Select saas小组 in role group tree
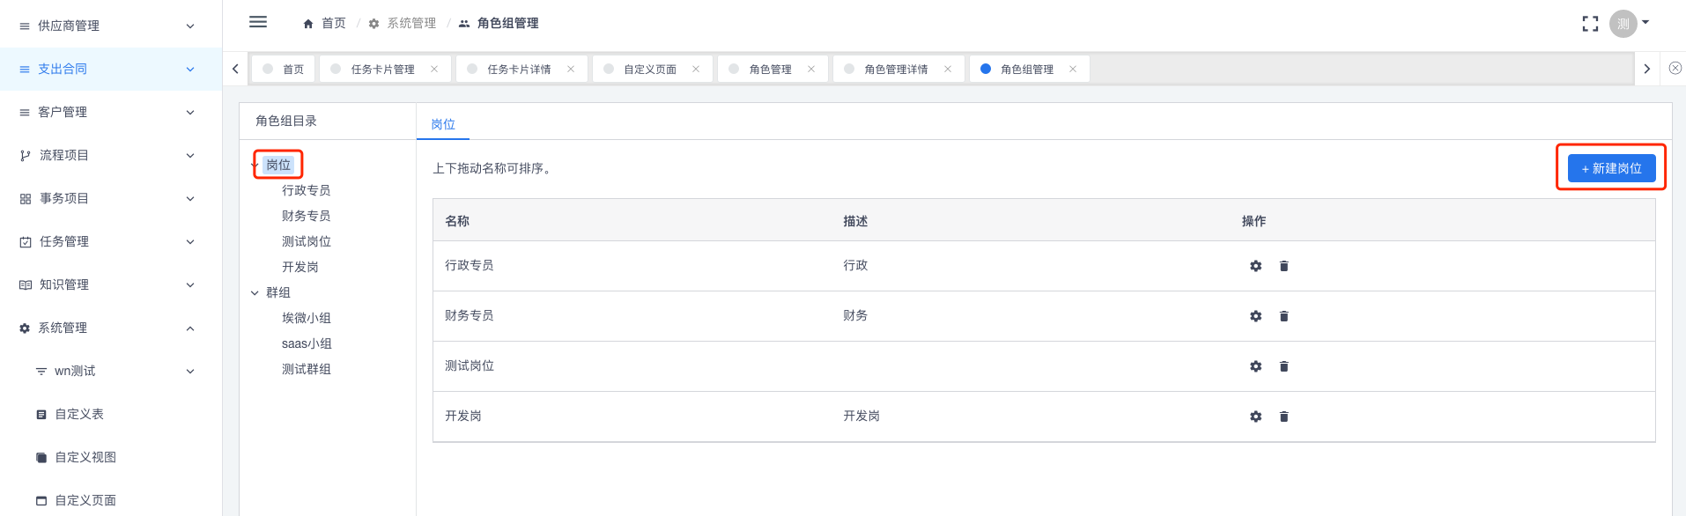 307,343
